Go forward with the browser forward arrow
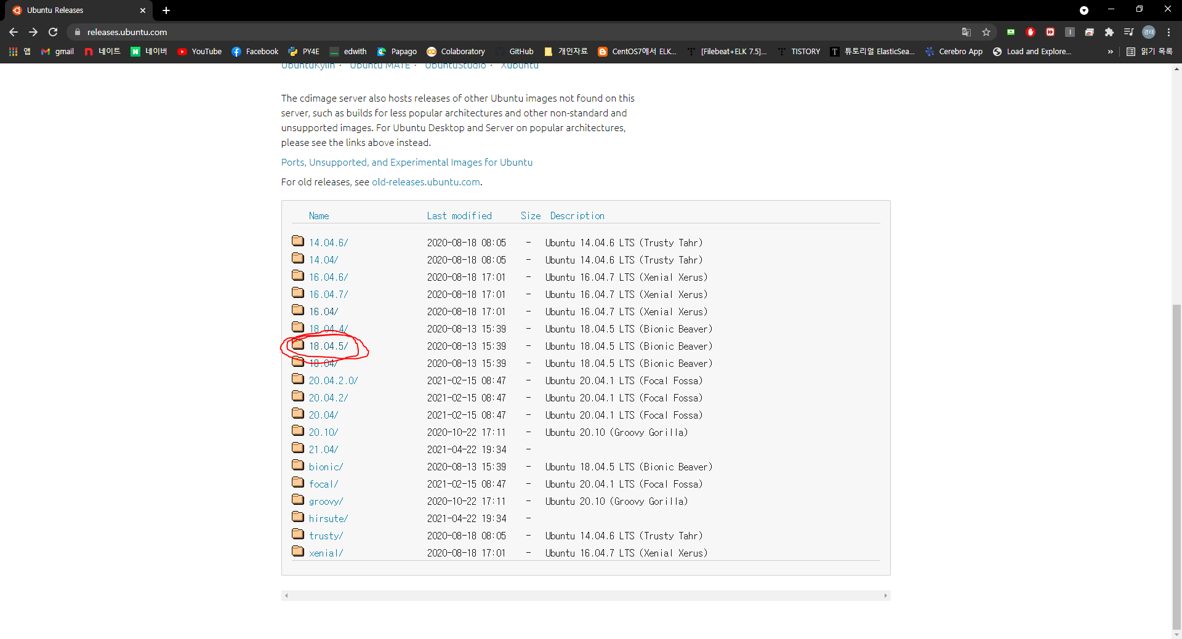This screenshot has height=639, width=1182. coord(33,32)
